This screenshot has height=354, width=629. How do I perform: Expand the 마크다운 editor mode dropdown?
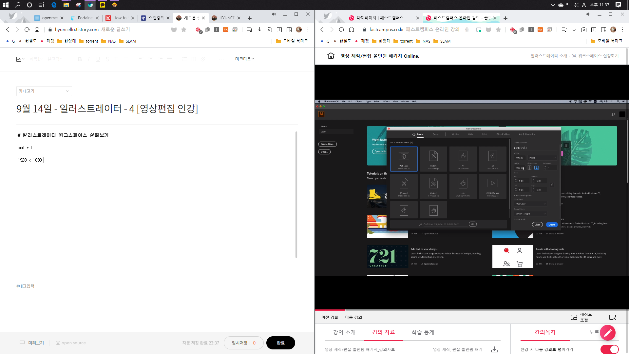click(244, 59)
